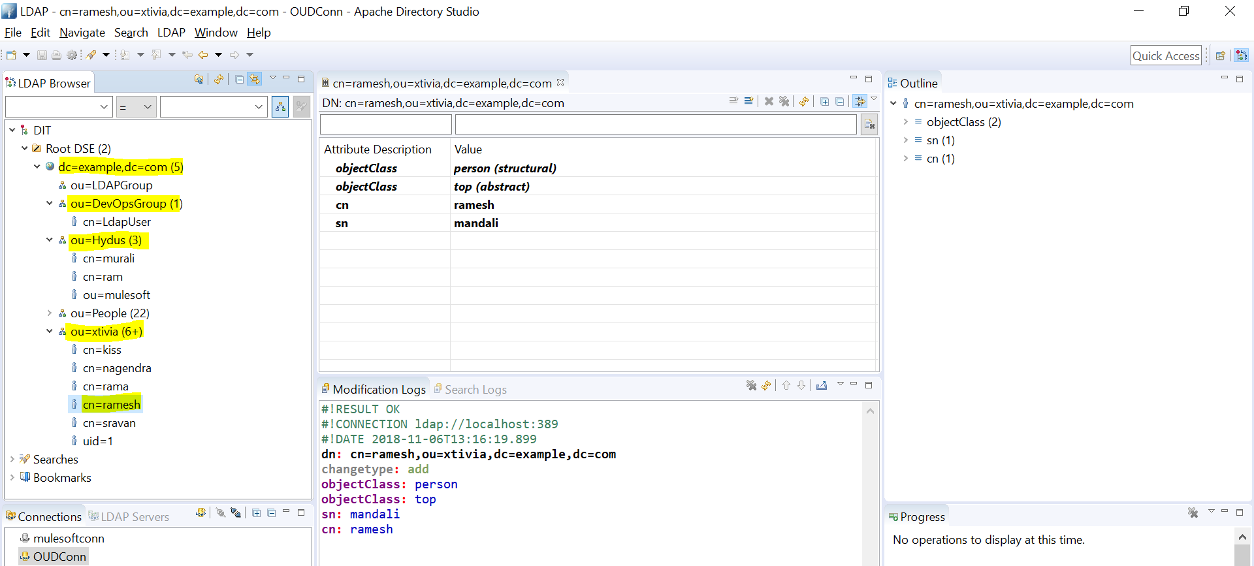Click Collapse All icon in LDAP Browser toolbar
The height and width of the screenshot is (566, 1254).
click(x=240, y=80)
